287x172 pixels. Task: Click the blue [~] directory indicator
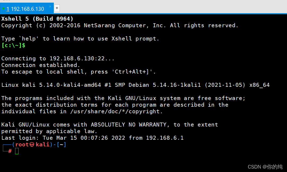coord(61,144)
